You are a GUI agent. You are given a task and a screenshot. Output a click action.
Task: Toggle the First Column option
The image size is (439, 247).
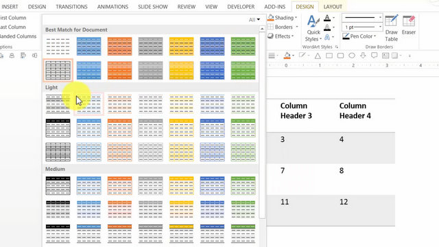13,18
